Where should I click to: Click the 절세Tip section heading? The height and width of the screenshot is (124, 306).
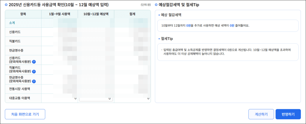[x=167, y=39]
